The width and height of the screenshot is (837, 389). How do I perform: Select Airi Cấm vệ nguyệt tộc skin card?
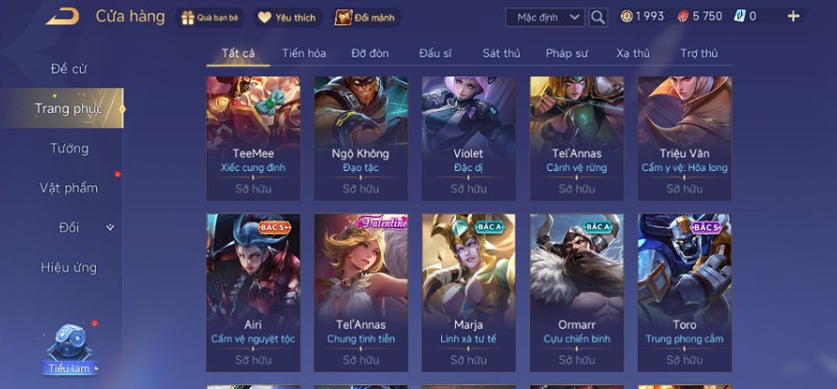click(253, 292)
